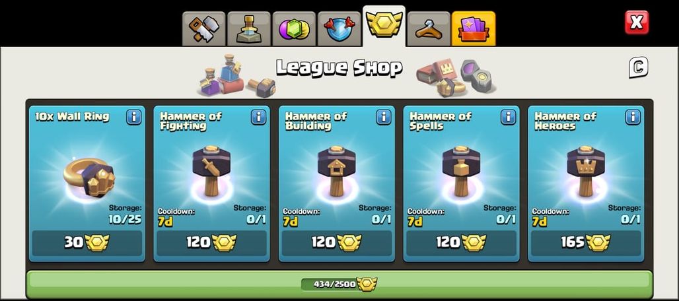Viewport: 679px width, 301px height.
Task: Buy Hammer of Building for 120 medals
Action: [336, 243]
